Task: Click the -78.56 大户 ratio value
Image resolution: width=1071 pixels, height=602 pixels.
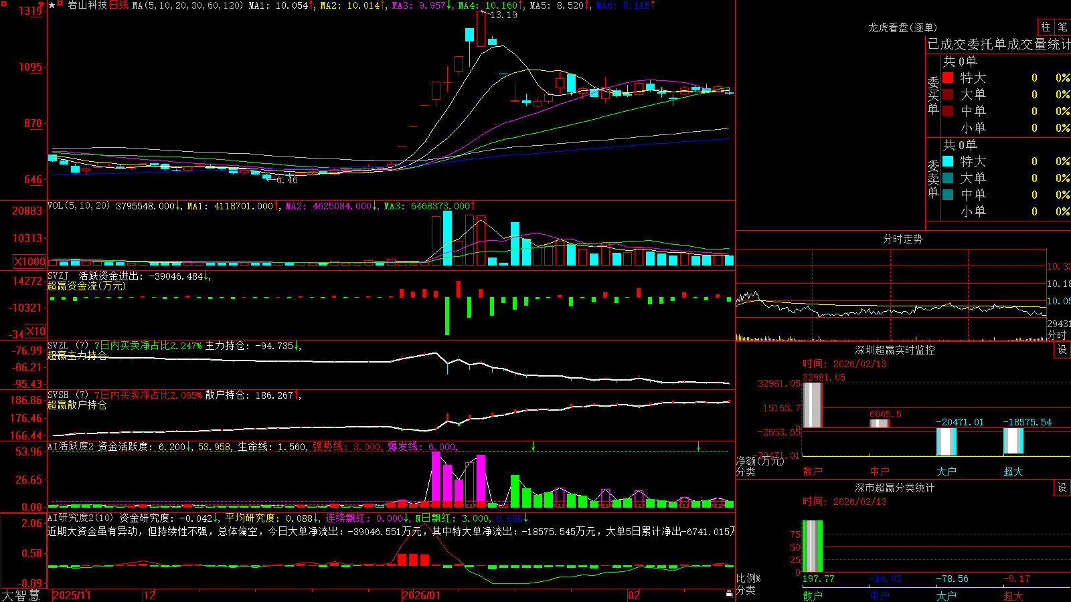Action: click(952, 579)
